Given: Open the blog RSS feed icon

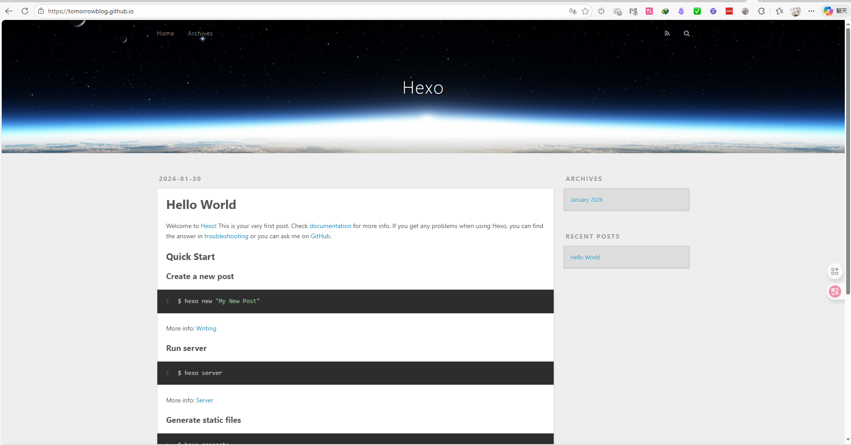Looking at the screenshot, I should tap(667, 33).
